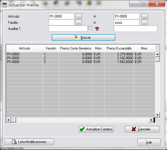Open browse button beside second Artículo field

pos(144,16)
